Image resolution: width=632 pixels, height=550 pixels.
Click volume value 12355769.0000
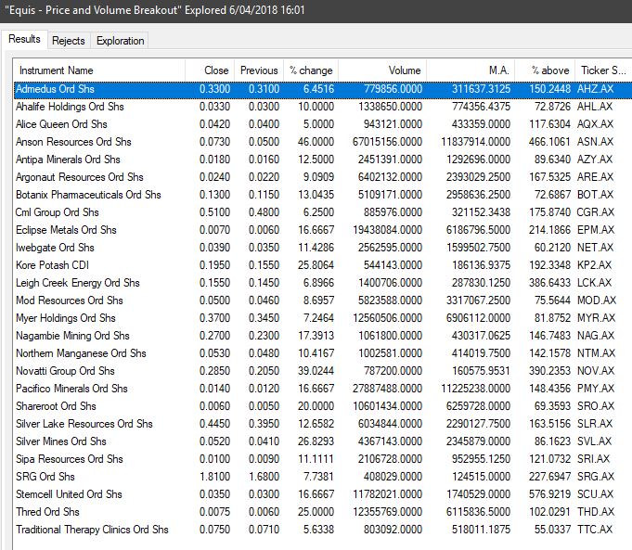click(387, 512)
